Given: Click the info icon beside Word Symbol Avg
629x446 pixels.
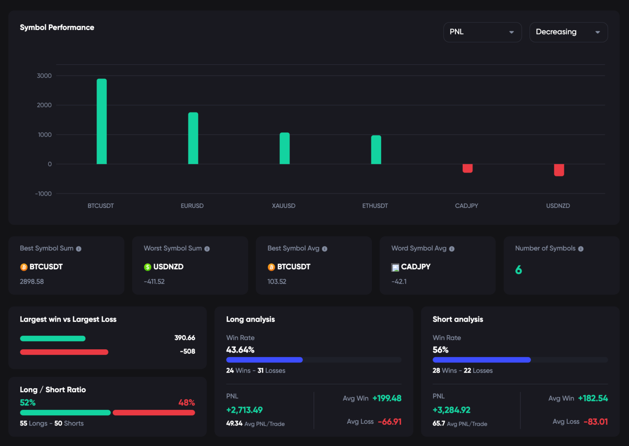Looking at the screenshot, I should pyautogui.click(x=452, y=248).
